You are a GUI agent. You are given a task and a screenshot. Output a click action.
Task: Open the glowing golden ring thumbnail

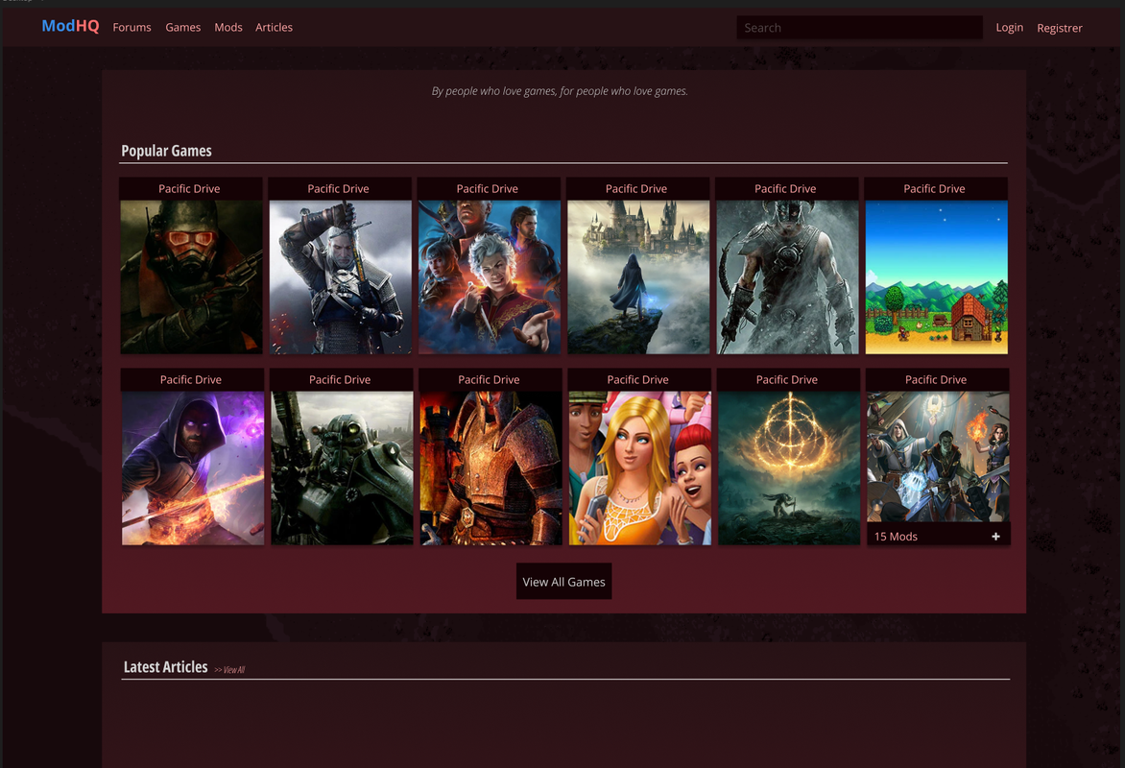[788, 468]
